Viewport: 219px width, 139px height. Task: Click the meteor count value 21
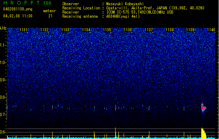click(50, 16)
